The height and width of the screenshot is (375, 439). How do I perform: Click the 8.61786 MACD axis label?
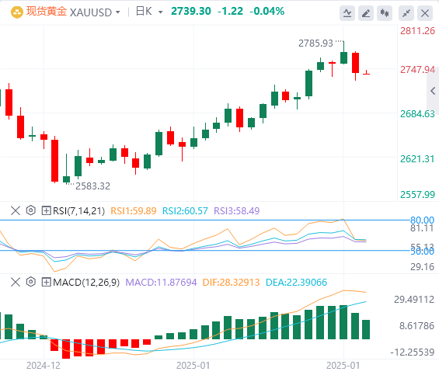(416, 326)
